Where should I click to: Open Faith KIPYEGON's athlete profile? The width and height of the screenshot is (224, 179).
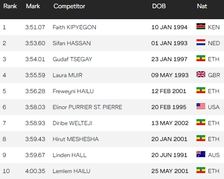[x=74, y=27]
